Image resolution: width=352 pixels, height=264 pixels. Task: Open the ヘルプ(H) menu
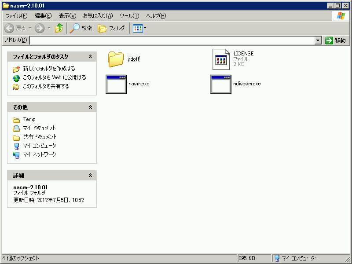point(156,16)
